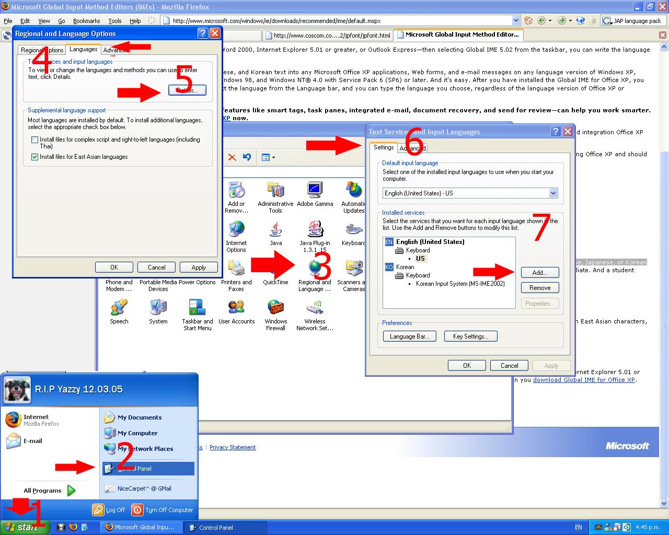Click Turn Off Computer in Start menu
The width and height of the screenshot is (669, 535).
pos(163,510)
